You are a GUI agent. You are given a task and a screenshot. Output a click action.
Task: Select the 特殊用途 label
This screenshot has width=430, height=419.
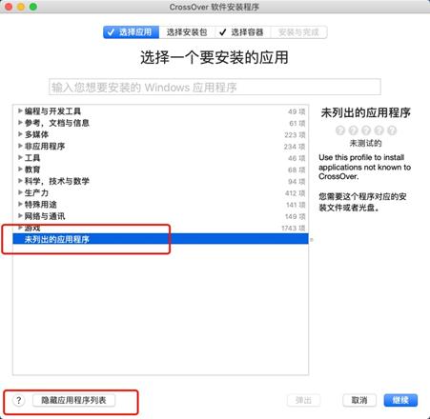pyautogui.click(x=41, y=204)
